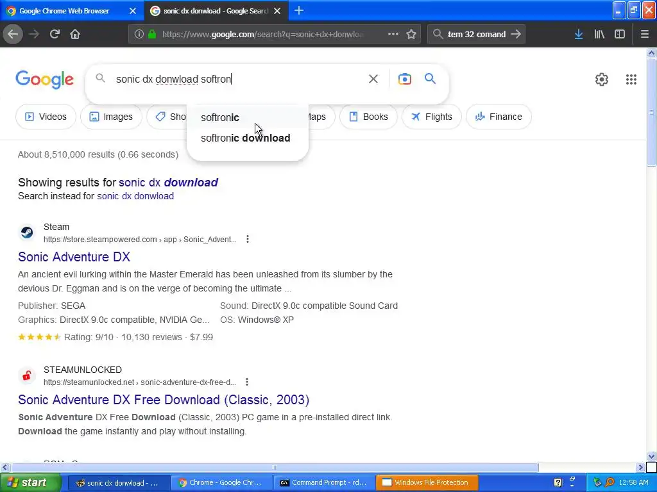Filter results by Videos
This screenshot has height=492, width=657.
(x=46, y=117)
